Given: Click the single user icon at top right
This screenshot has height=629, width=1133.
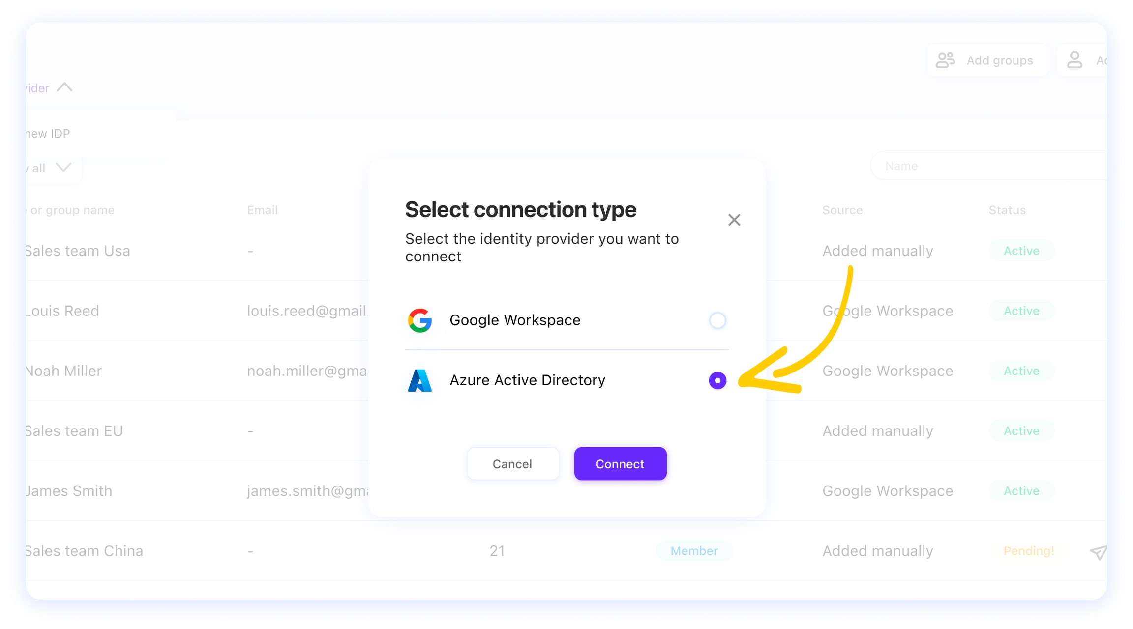Looking at the screenshot, I should point(1074,60).
